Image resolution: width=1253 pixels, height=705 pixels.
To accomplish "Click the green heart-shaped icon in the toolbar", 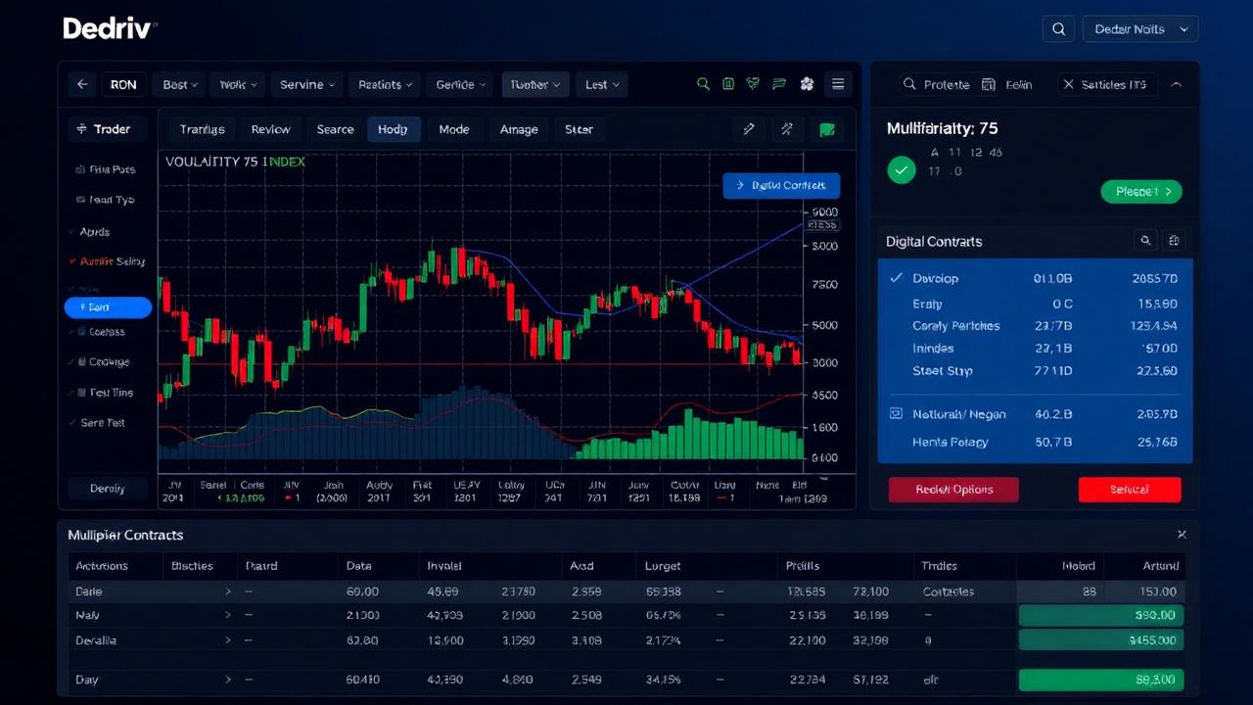I will click(753, 84).
